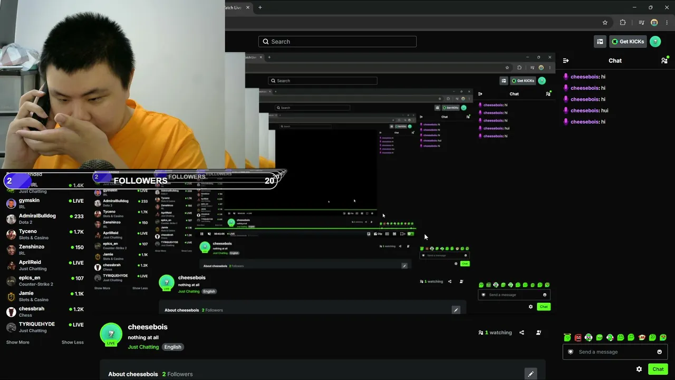
Task: Visit the chessbrah channel
Action: (x=45, y=311)
